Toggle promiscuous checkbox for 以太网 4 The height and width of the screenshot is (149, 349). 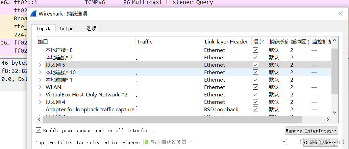[x=255, y=102]
